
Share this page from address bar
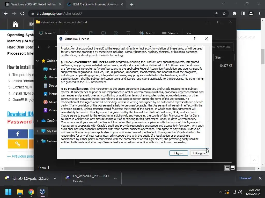pos(216,13)
